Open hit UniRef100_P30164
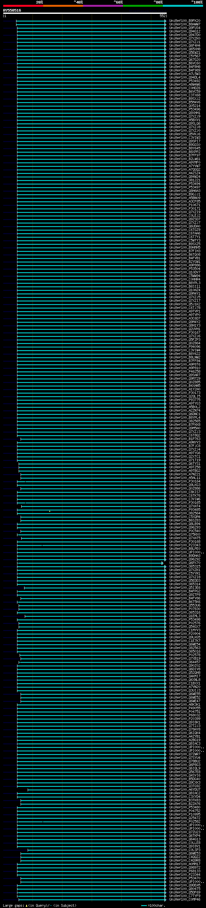 (x=184, y=481)
